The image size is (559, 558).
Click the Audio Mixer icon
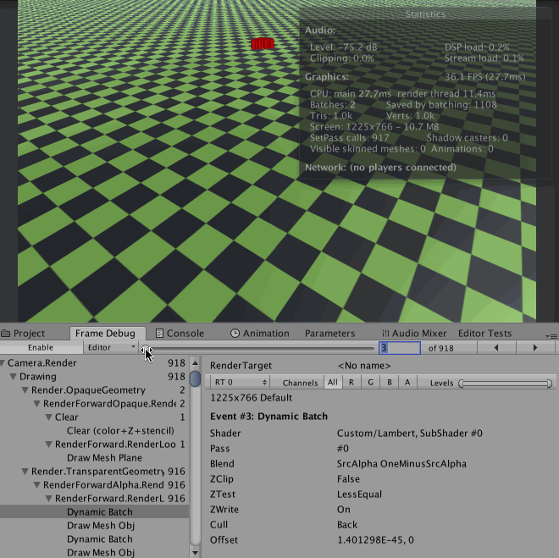pos(385,333)
